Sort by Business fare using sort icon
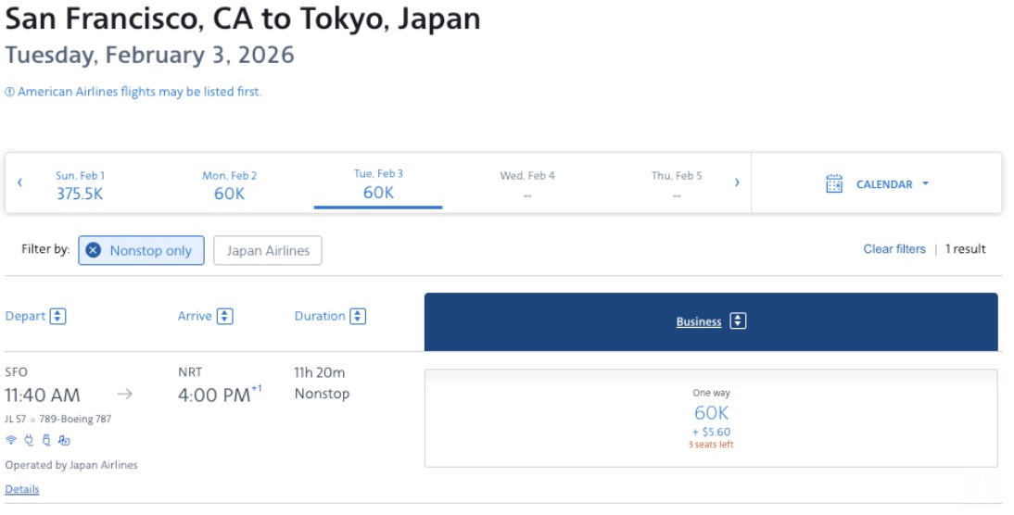 click(x=738, y=321)
